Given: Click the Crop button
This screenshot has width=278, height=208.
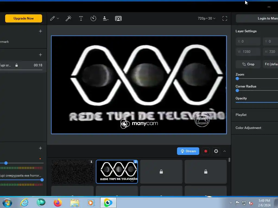Looking at the screenshot, I should (248, 64).
